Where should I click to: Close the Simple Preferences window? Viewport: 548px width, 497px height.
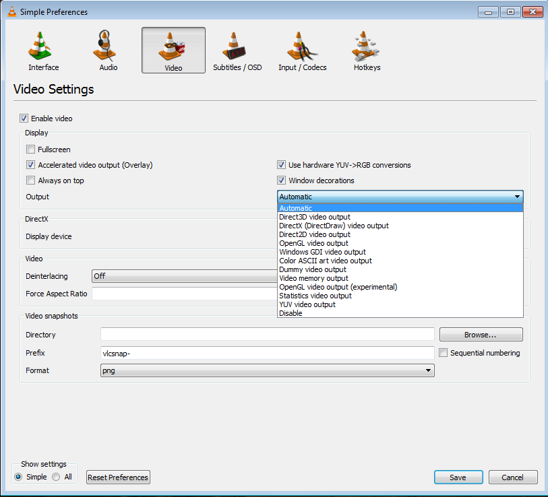532,12
